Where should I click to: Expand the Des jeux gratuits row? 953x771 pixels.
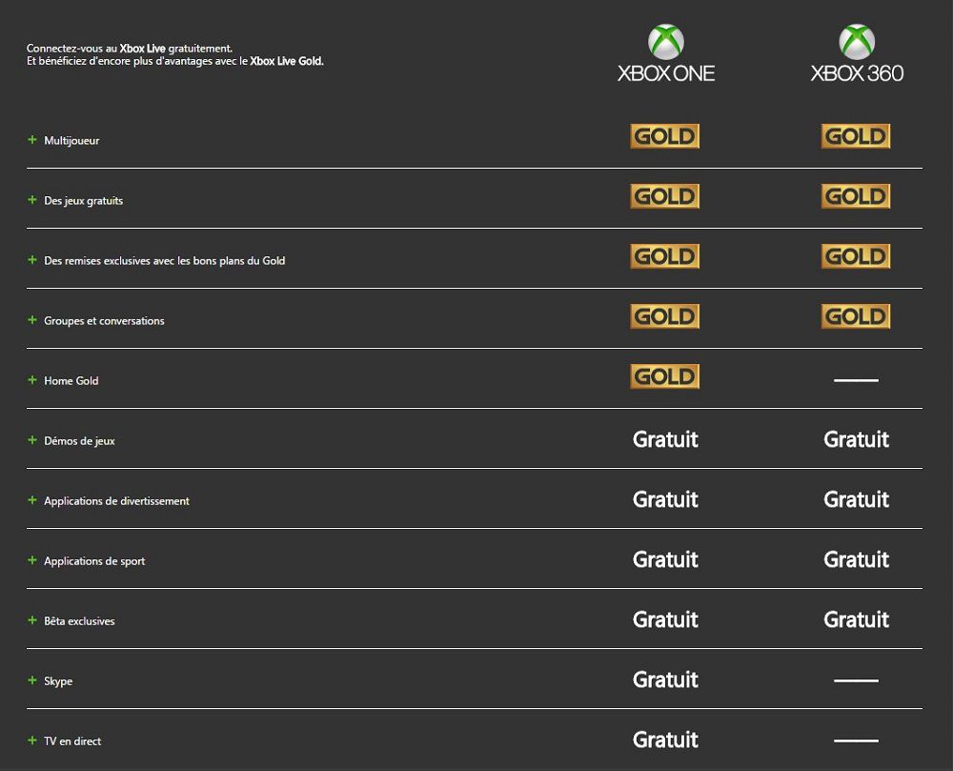click(x=32, y=200)
